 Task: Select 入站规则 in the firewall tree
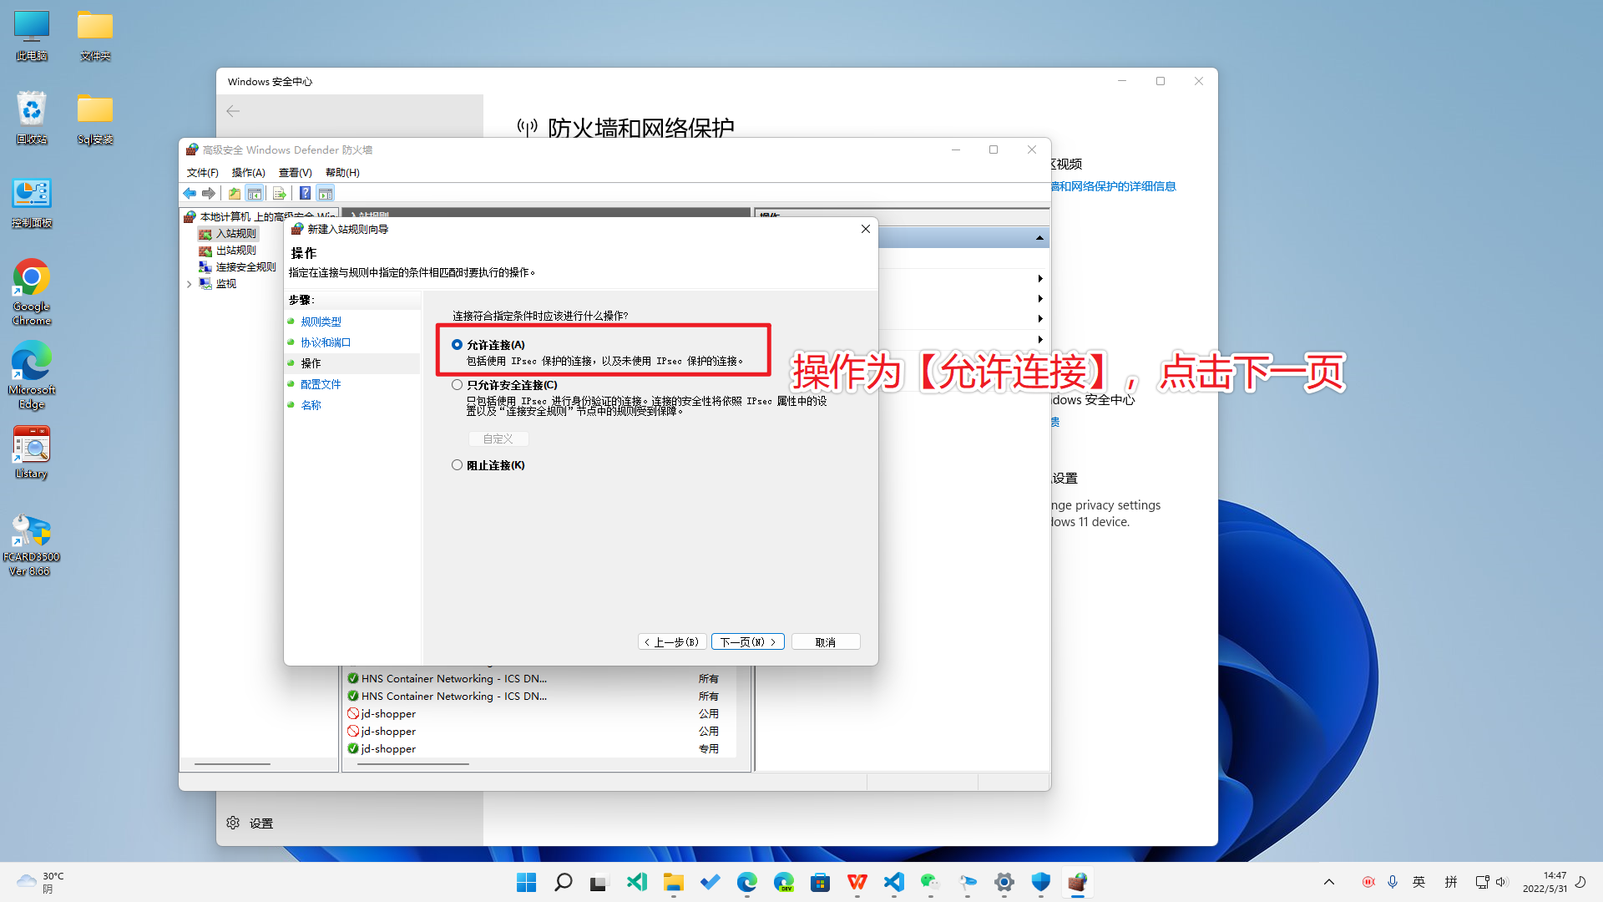(235, 234)
